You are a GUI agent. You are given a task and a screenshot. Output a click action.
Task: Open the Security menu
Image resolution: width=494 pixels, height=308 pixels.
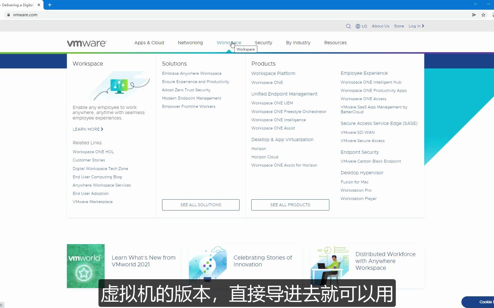point(264,42)
